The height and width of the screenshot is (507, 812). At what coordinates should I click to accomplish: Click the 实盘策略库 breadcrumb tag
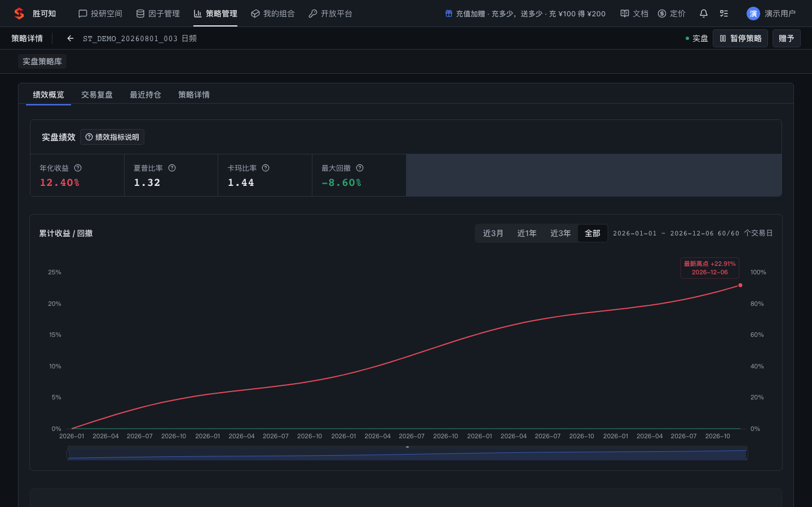point(42,61)
